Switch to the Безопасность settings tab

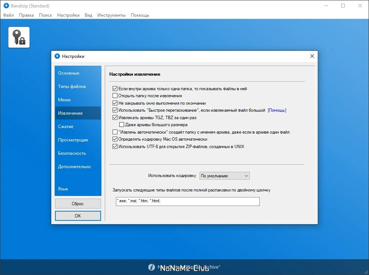coord(78,153)
